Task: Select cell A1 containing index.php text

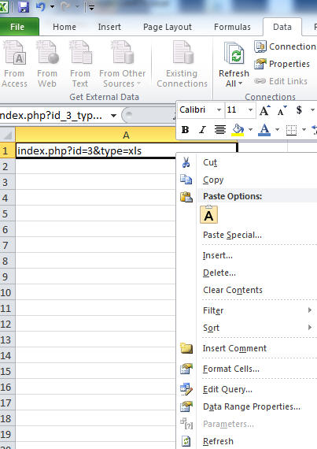Action: click(126, 150)
